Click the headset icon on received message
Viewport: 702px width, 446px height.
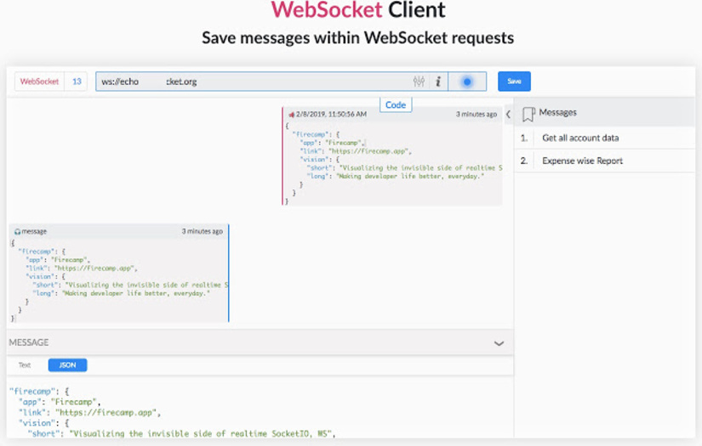tap(17, 231)
